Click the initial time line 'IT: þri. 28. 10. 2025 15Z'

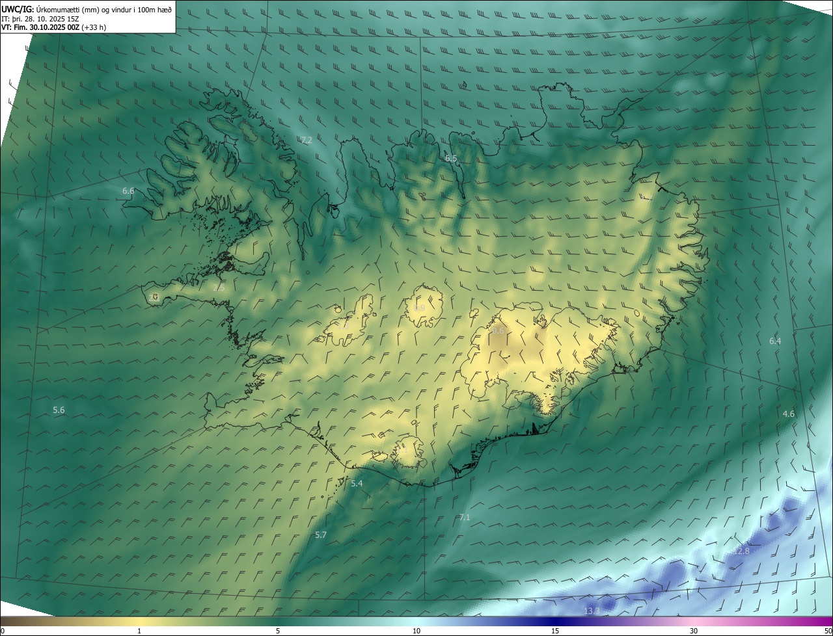(x=40, y=18)
